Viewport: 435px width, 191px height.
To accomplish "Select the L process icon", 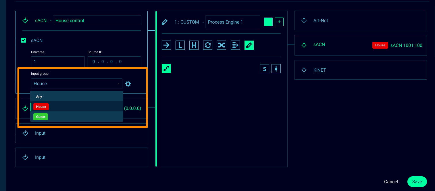I will (x=180, y=45).
